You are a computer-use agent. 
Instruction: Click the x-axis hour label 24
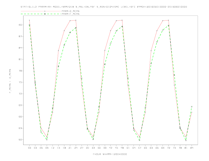(76, 148)
